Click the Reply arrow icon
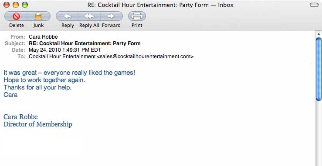 68,16
